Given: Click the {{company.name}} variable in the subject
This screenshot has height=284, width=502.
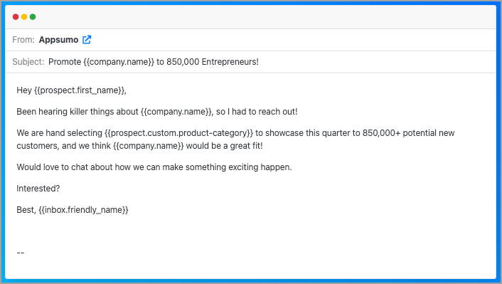Looking at the screenshot, I should (x=119, y=61).
